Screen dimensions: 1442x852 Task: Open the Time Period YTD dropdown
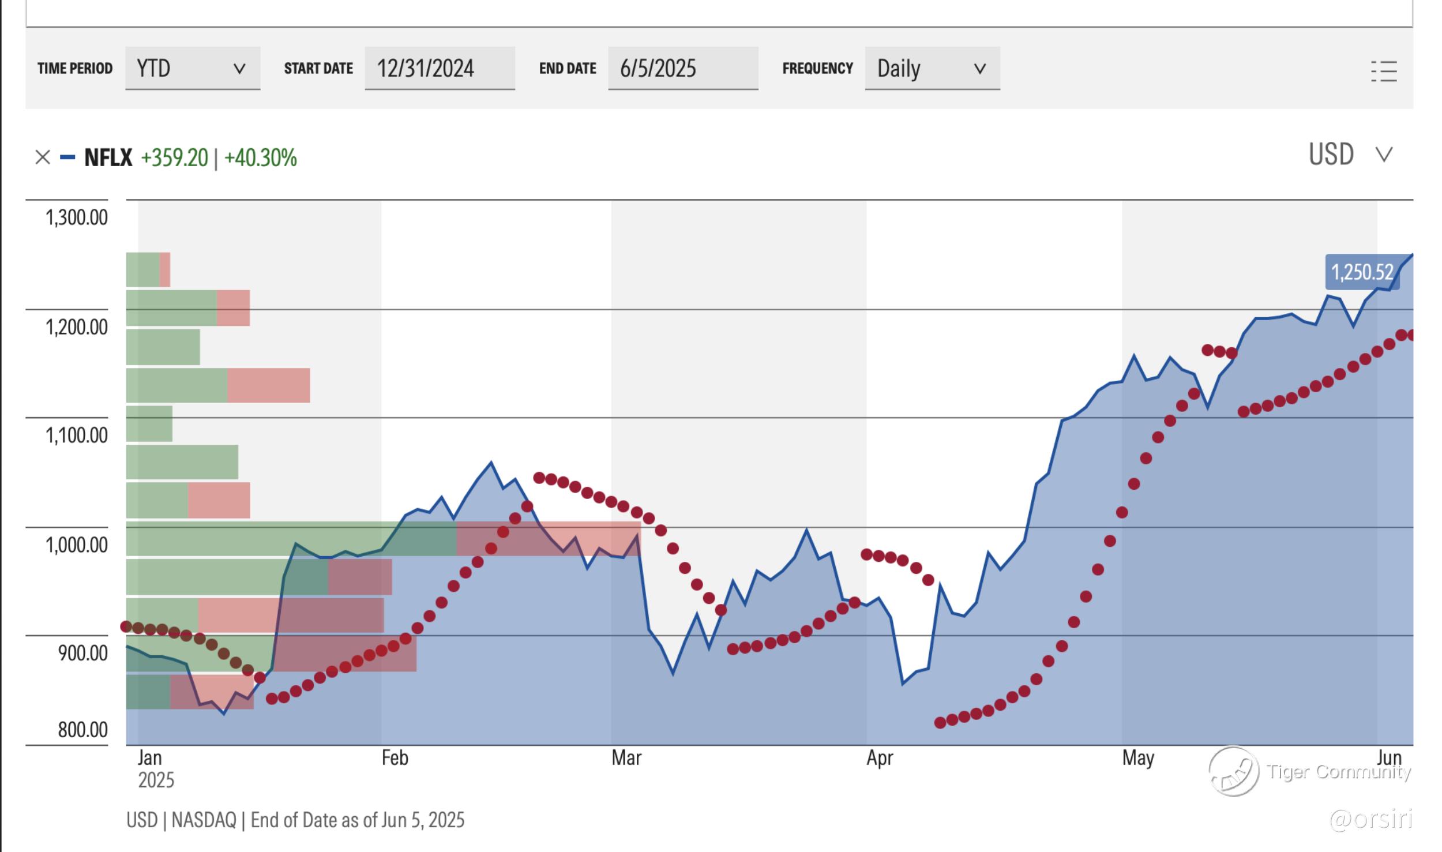click(x=192, y=69)
